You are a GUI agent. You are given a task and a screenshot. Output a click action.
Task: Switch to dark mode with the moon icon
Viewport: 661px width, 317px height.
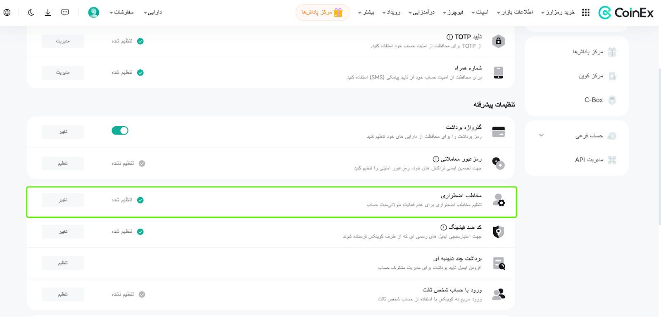point(31,12)
